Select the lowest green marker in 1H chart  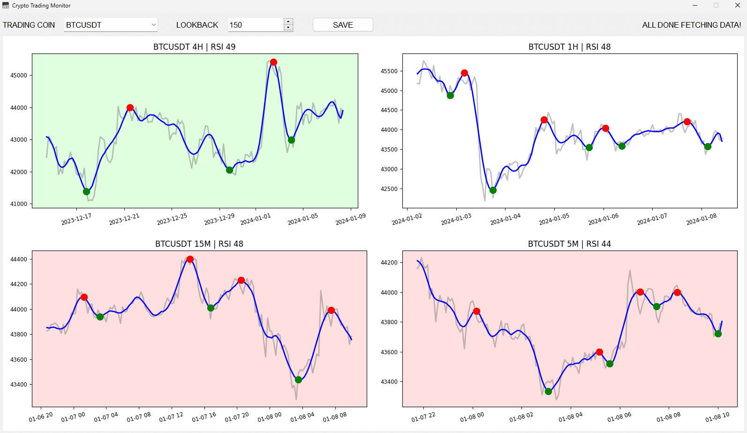point(493,190)
